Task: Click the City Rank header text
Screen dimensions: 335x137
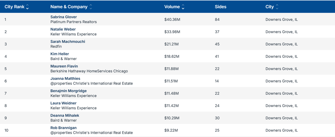Action: click(x=14, y=7)
